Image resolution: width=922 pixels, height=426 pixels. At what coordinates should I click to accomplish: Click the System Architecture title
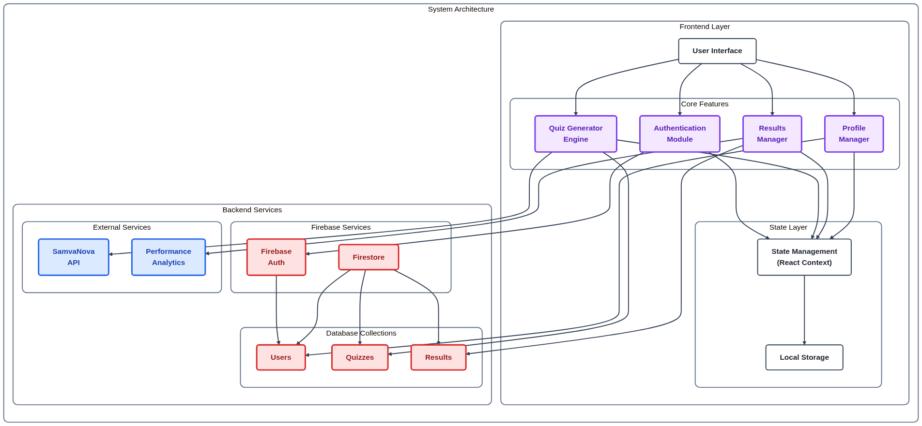(x=461, y=9)
